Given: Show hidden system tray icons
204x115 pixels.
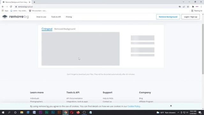Looking at the screenshot, I should [x=178, y=112].
